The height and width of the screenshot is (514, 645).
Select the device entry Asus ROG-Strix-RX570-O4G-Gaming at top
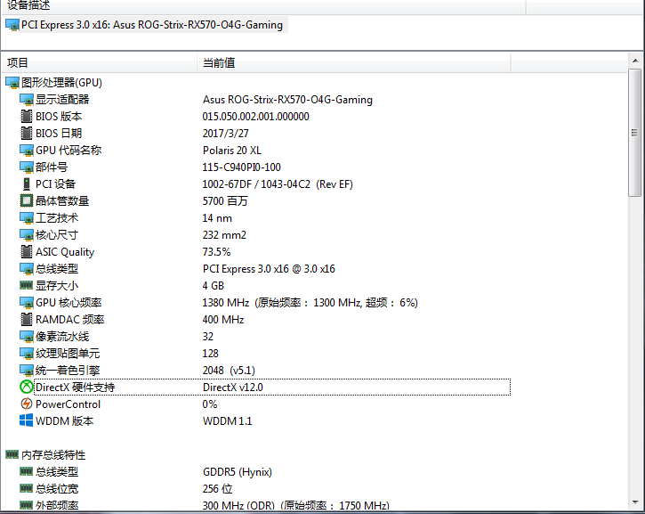152,25
